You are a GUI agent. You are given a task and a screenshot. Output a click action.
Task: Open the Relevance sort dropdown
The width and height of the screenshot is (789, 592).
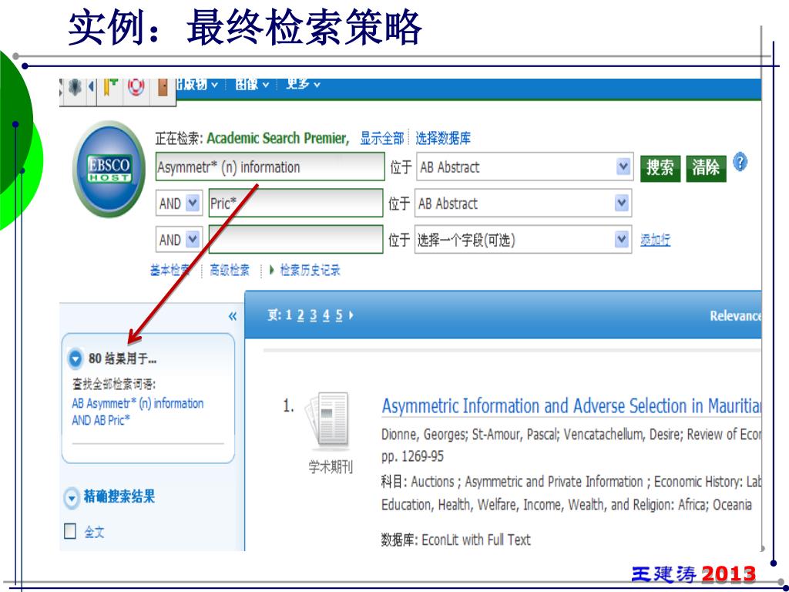[x=735, y=316]
